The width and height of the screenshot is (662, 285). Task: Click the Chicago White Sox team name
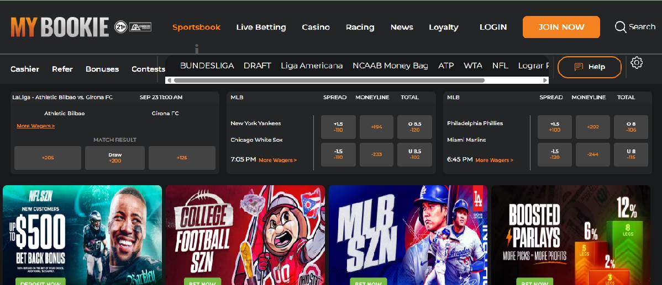click(257, 140)
